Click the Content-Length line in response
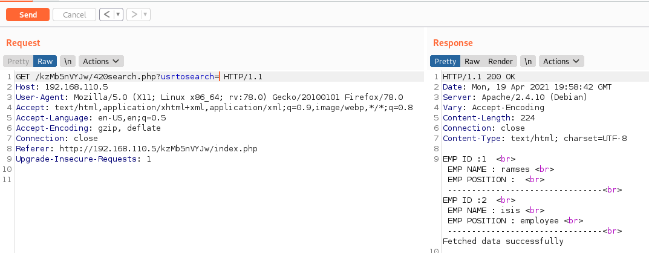The image size is (649, 253). tap(489, 118)
